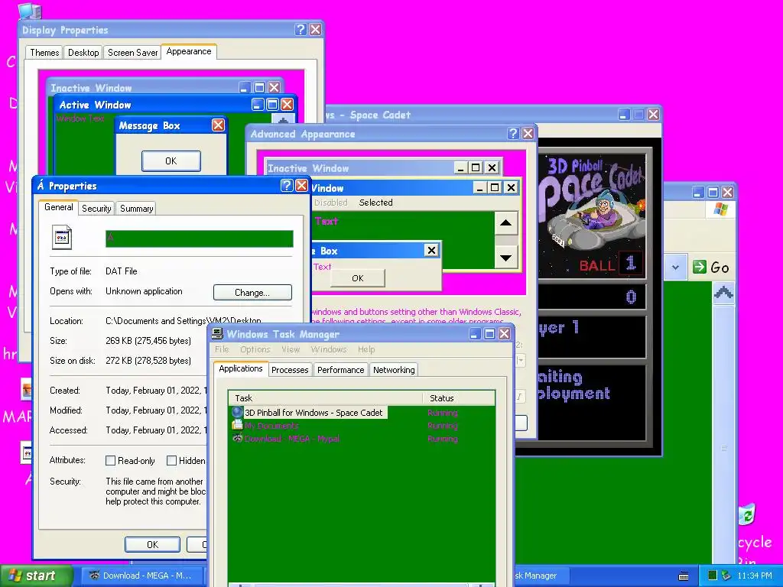
Task: Open the Screen Saver tab in Display Properties
Action: [x=132, y=53]
